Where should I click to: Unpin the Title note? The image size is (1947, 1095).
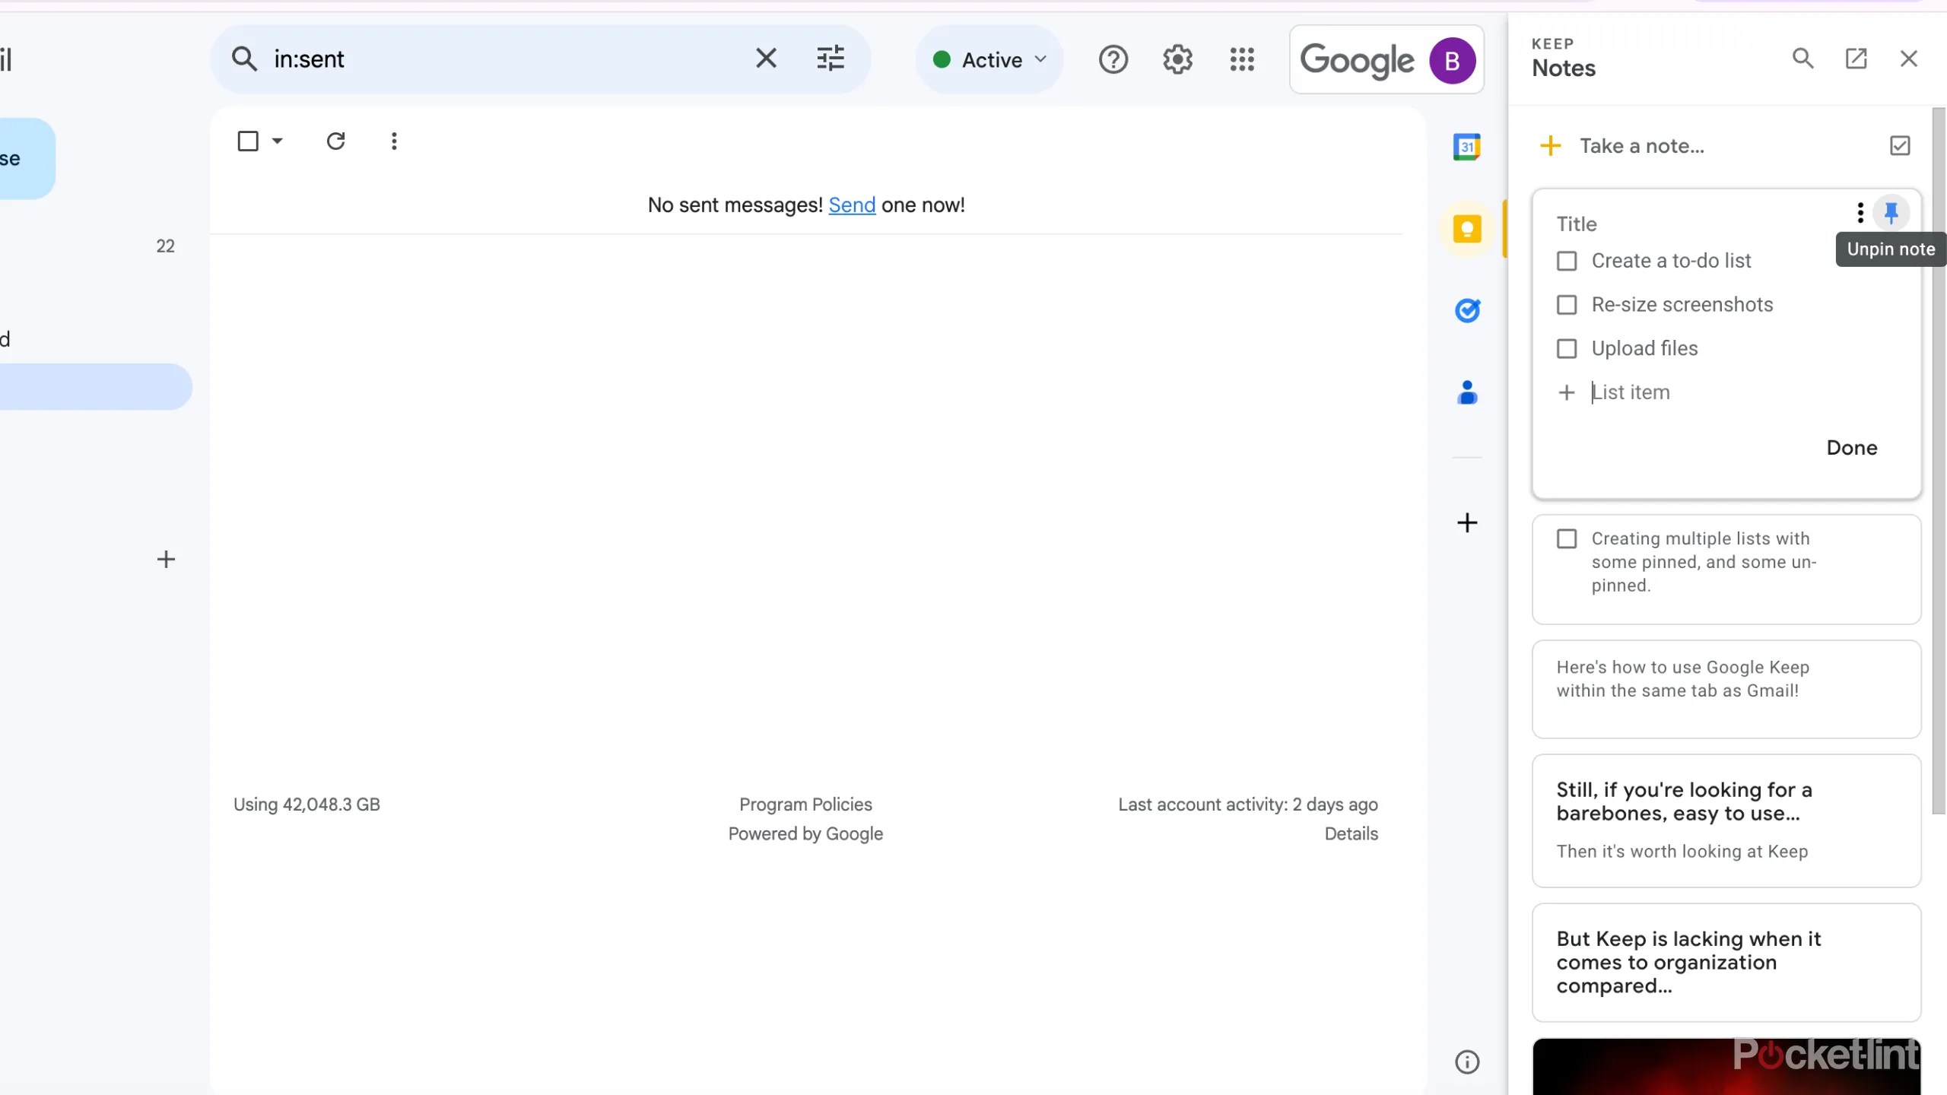(1892, 213)
